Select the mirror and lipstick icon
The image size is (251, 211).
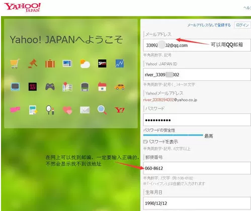click(x=50, y=110)
